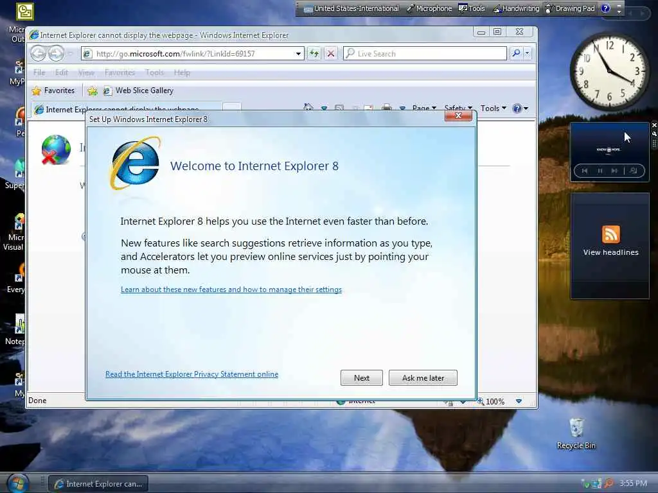Open Internet Explorer Privacy Statement online link

coord(191,374)
